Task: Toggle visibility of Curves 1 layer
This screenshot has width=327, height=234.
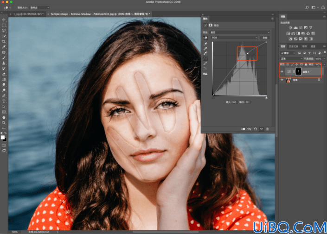Action: [282, 72]
